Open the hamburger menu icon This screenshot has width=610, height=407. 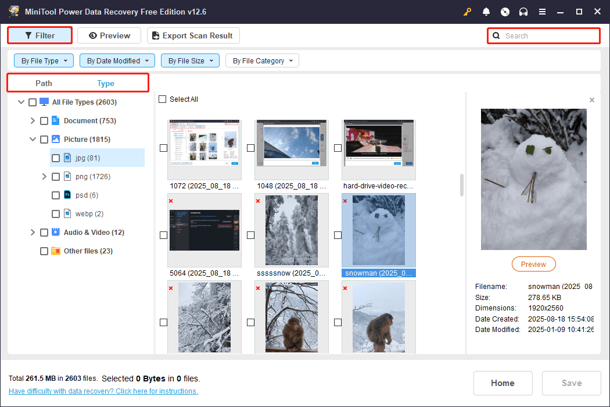(x=542, y=12)
